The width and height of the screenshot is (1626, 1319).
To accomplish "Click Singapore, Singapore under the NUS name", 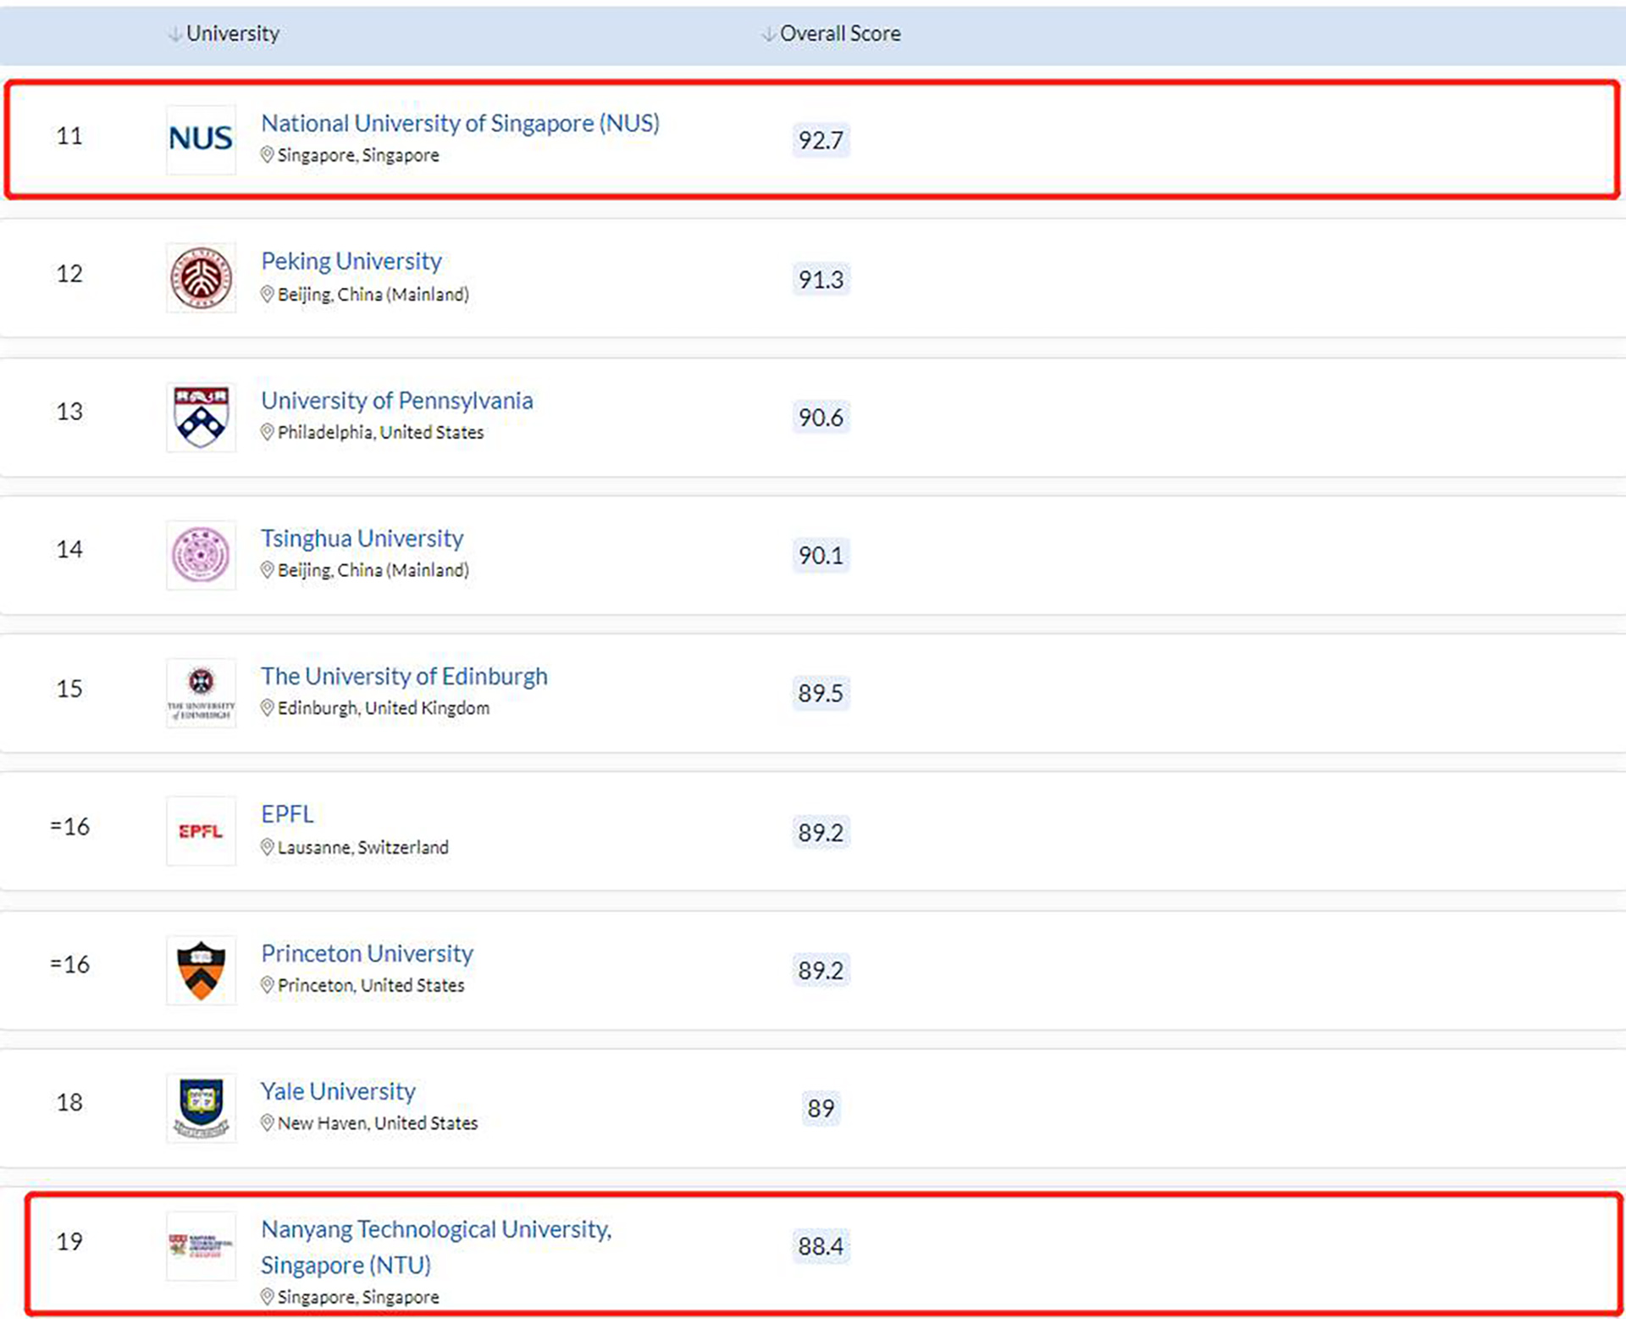I will pyautogui.click(x=358, y=156).
